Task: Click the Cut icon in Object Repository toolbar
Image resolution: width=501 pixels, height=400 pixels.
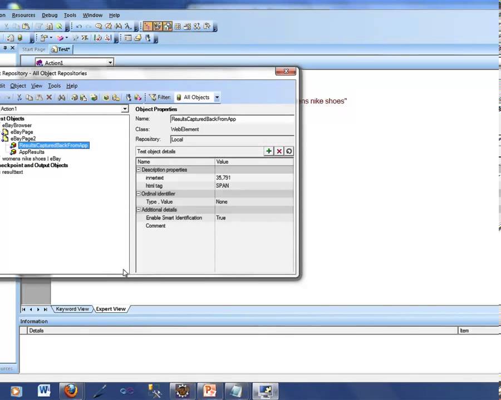Action: click(x=19, y=97)
